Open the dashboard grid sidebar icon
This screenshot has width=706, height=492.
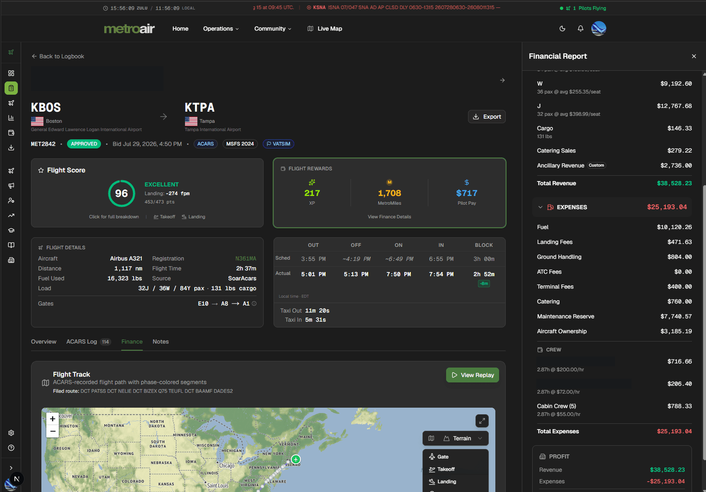coord(11,73)
